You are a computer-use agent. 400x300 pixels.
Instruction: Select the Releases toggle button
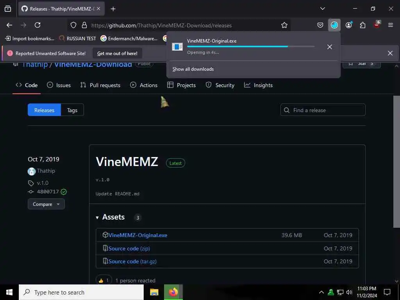tap(45, 110)
